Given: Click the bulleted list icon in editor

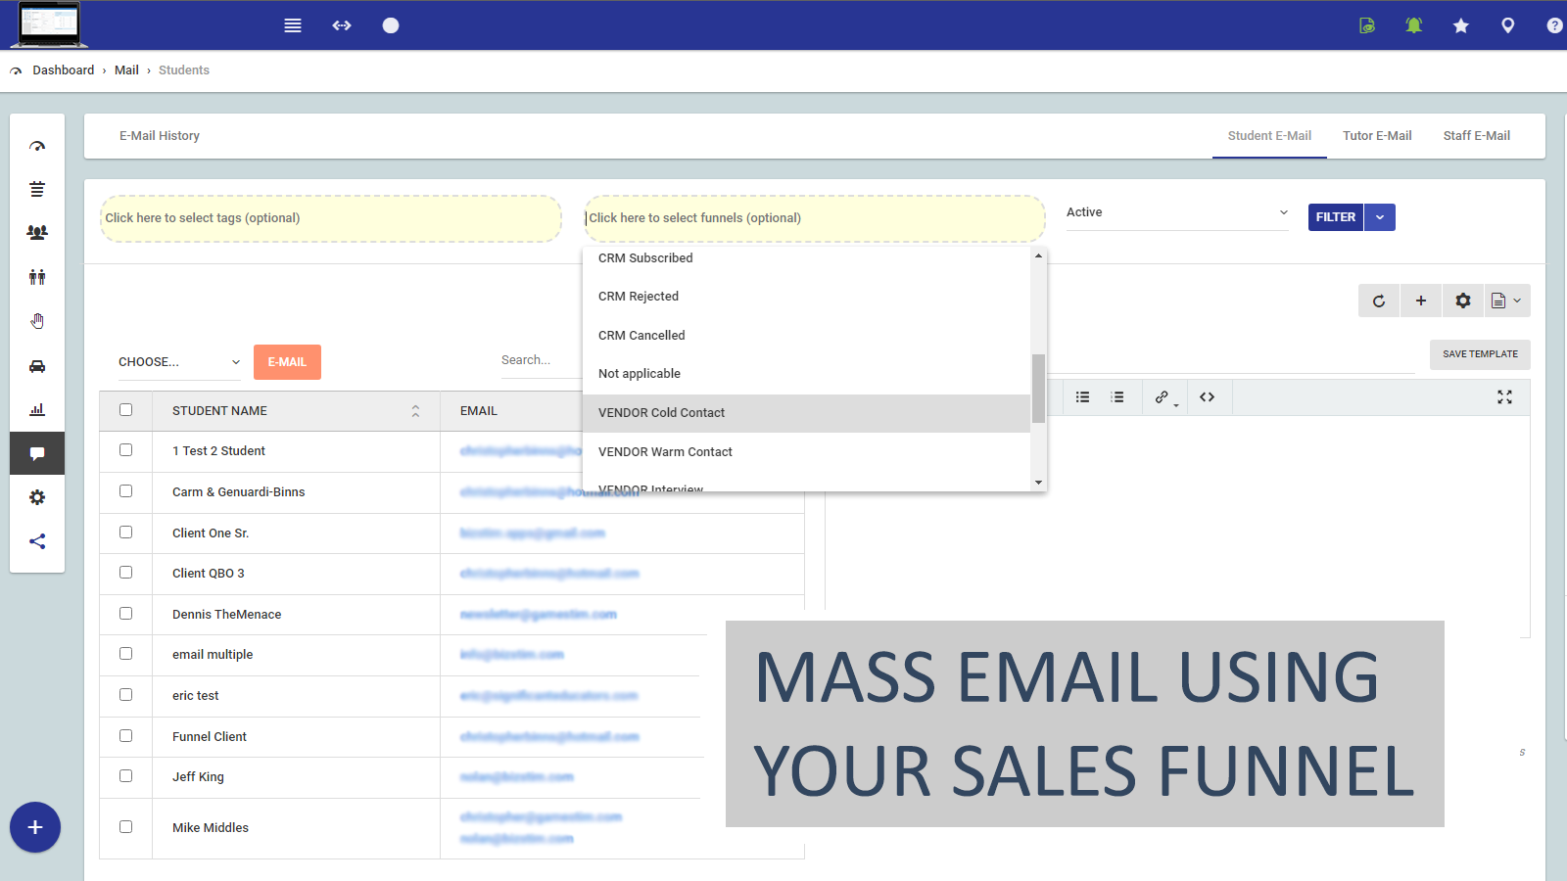Looking at the screenshot, I should point(1082,397).
